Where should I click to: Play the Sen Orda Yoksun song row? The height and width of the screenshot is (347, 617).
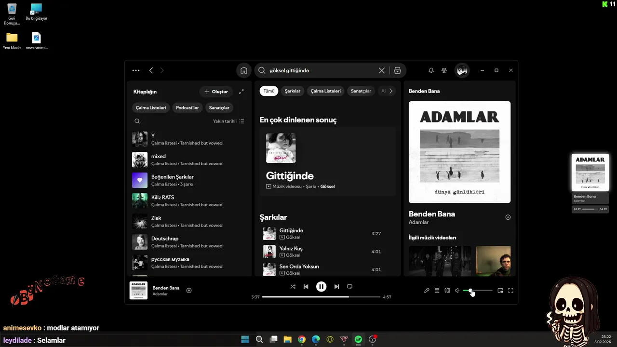[328, 269]
